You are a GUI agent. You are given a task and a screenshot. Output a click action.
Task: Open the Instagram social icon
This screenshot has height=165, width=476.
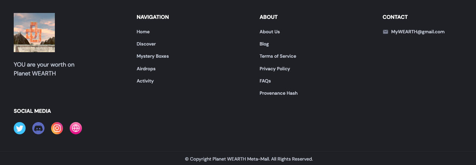(x=57, y=128)
